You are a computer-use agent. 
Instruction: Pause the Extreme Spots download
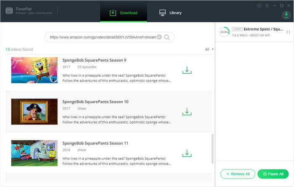coord(288,32)
